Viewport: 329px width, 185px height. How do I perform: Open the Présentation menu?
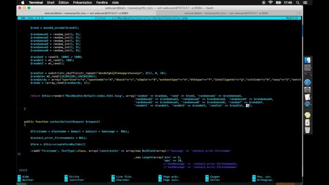point(82,3)
